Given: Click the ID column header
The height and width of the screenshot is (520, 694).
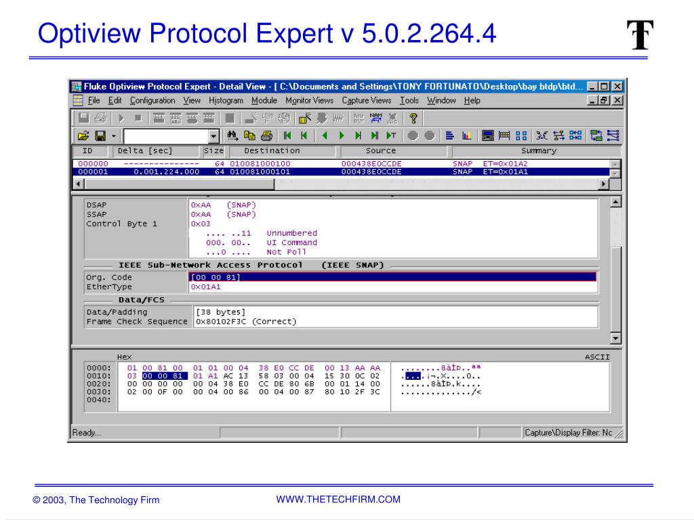Looking at the screenshot, I should click(x=91, y=151).
